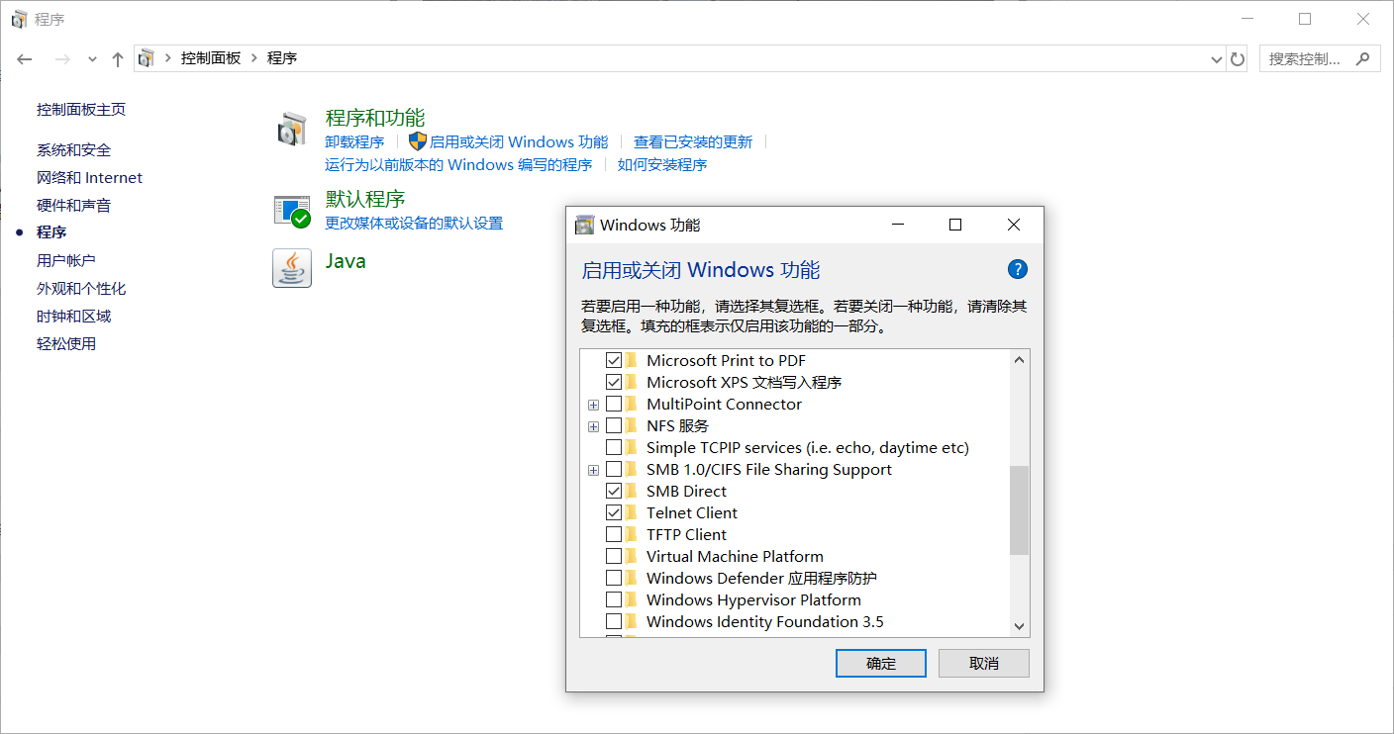Open 网络和 Internet category

[89, 177]
